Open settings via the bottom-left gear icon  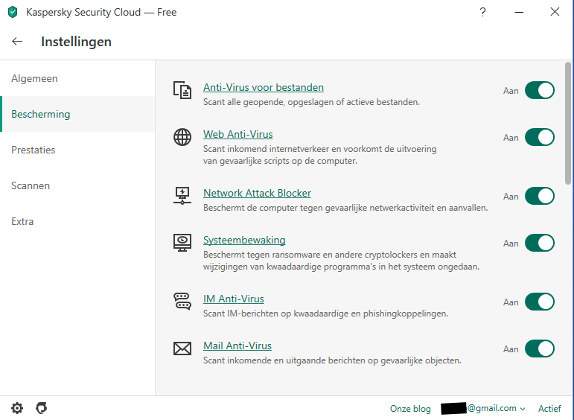[x=17, y=408]
